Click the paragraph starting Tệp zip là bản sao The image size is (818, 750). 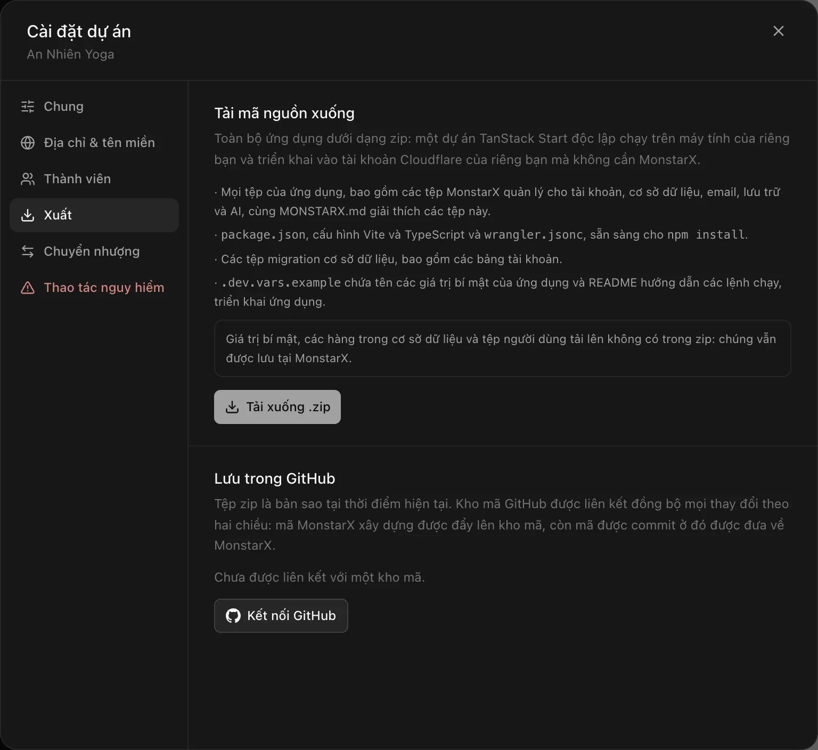(x=502, y=525)
